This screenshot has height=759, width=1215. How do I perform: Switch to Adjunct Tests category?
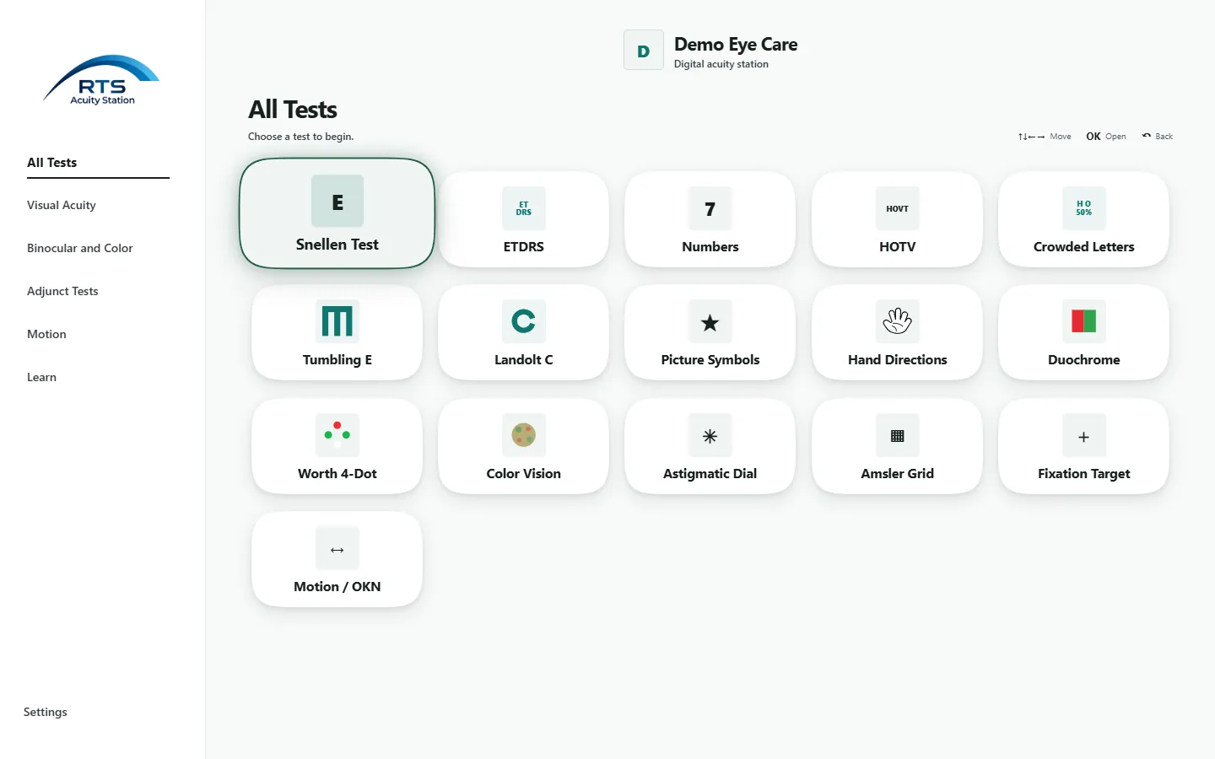click(x=62, y=291)
